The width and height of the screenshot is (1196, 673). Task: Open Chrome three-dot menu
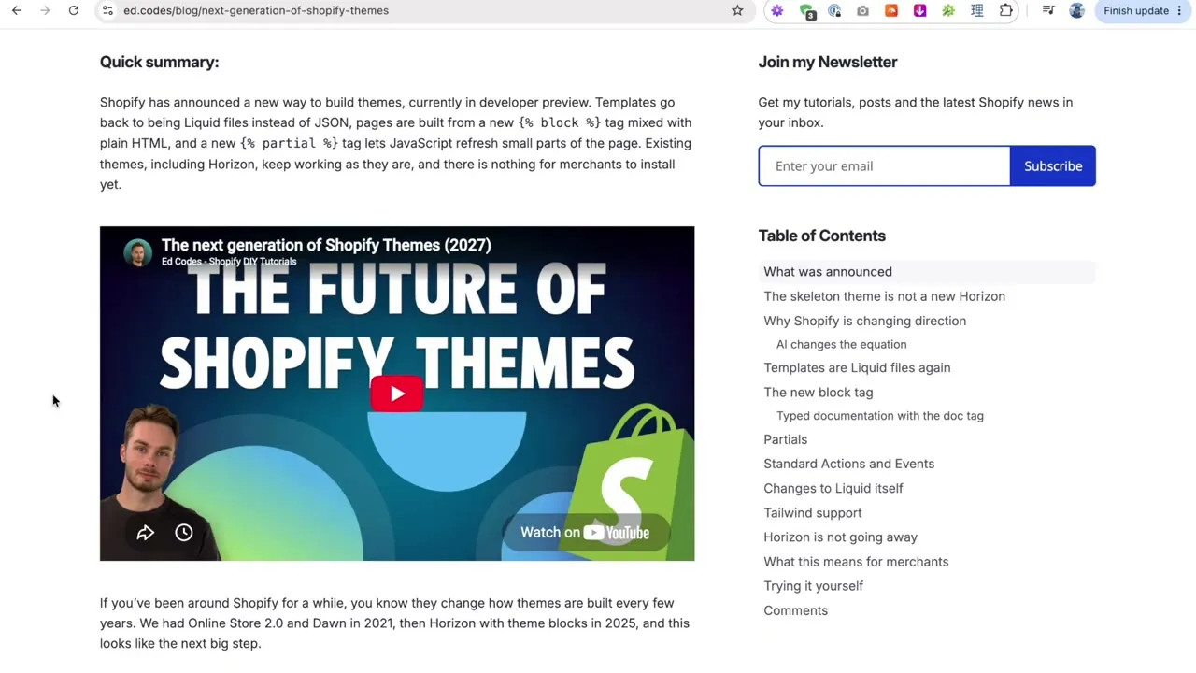click(1179, 10)
